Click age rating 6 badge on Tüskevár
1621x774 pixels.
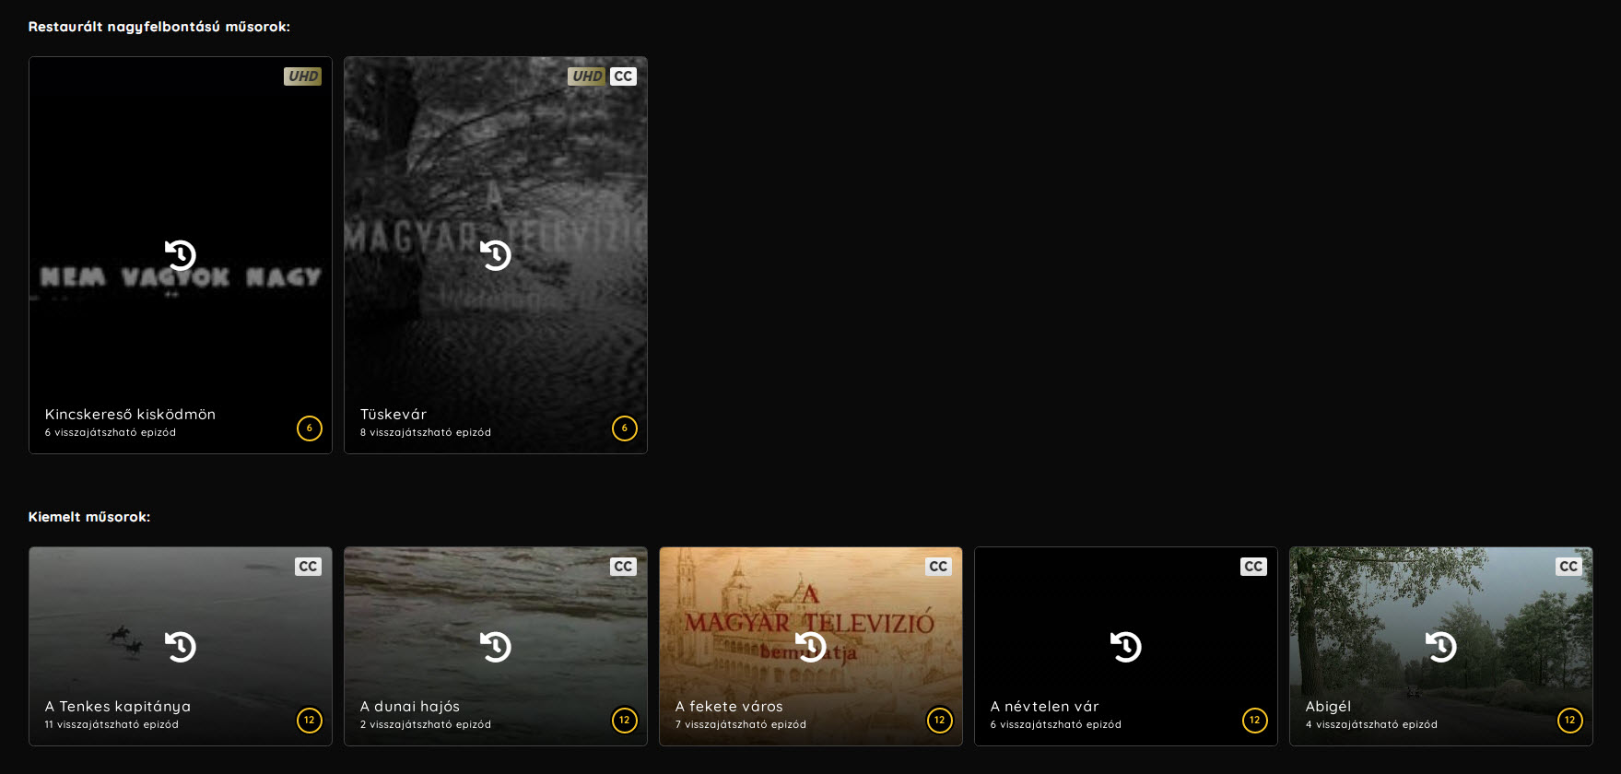point(624,428)
